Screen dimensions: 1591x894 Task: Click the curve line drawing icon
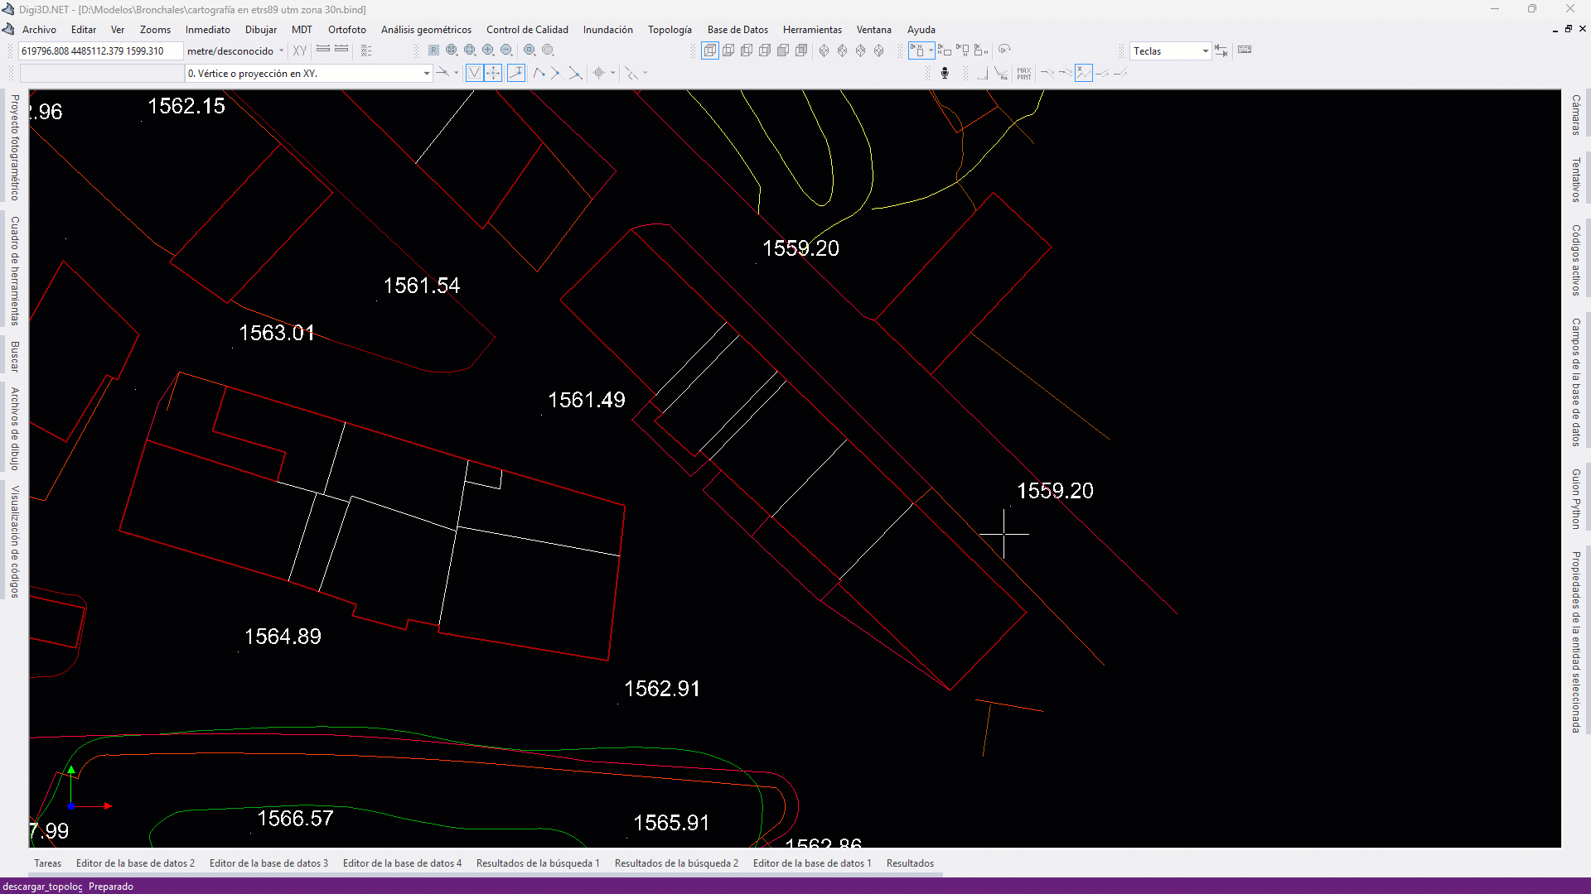click(x=539, y=73)
